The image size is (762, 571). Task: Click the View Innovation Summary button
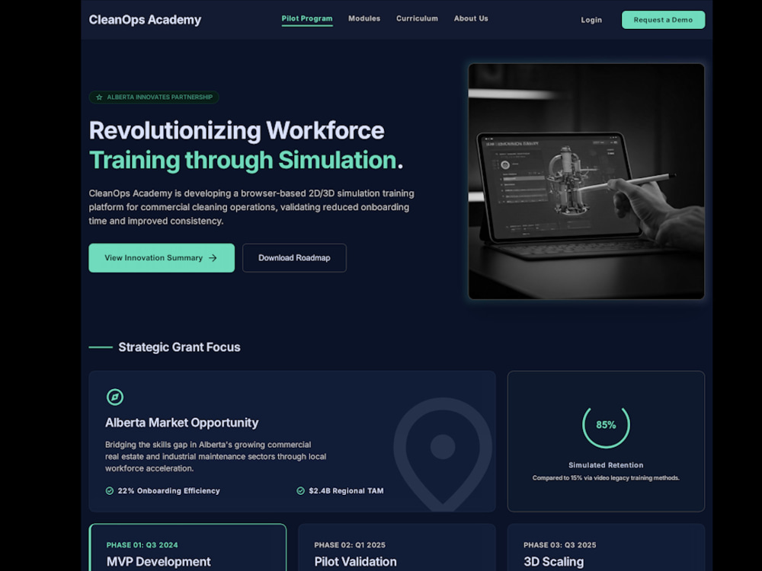pyautogui.click(x=162, y=258)
